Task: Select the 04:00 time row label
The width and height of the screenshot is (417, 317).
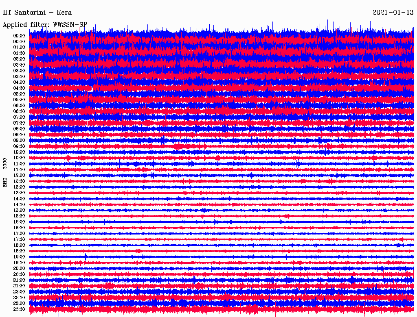Action: 19,83
